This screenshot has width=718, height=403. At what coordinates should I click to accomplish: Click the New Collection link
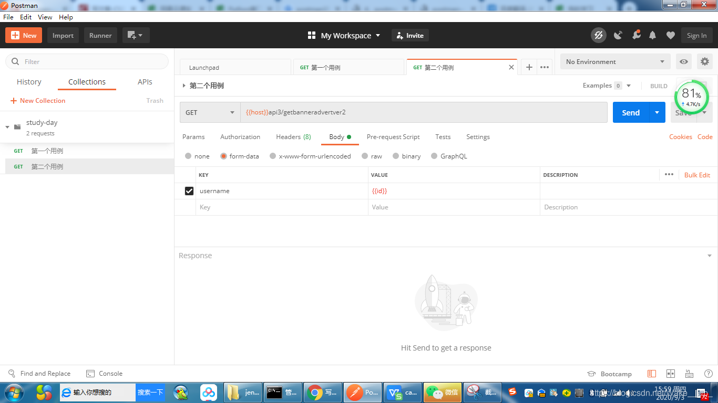(x=38, y=101)
